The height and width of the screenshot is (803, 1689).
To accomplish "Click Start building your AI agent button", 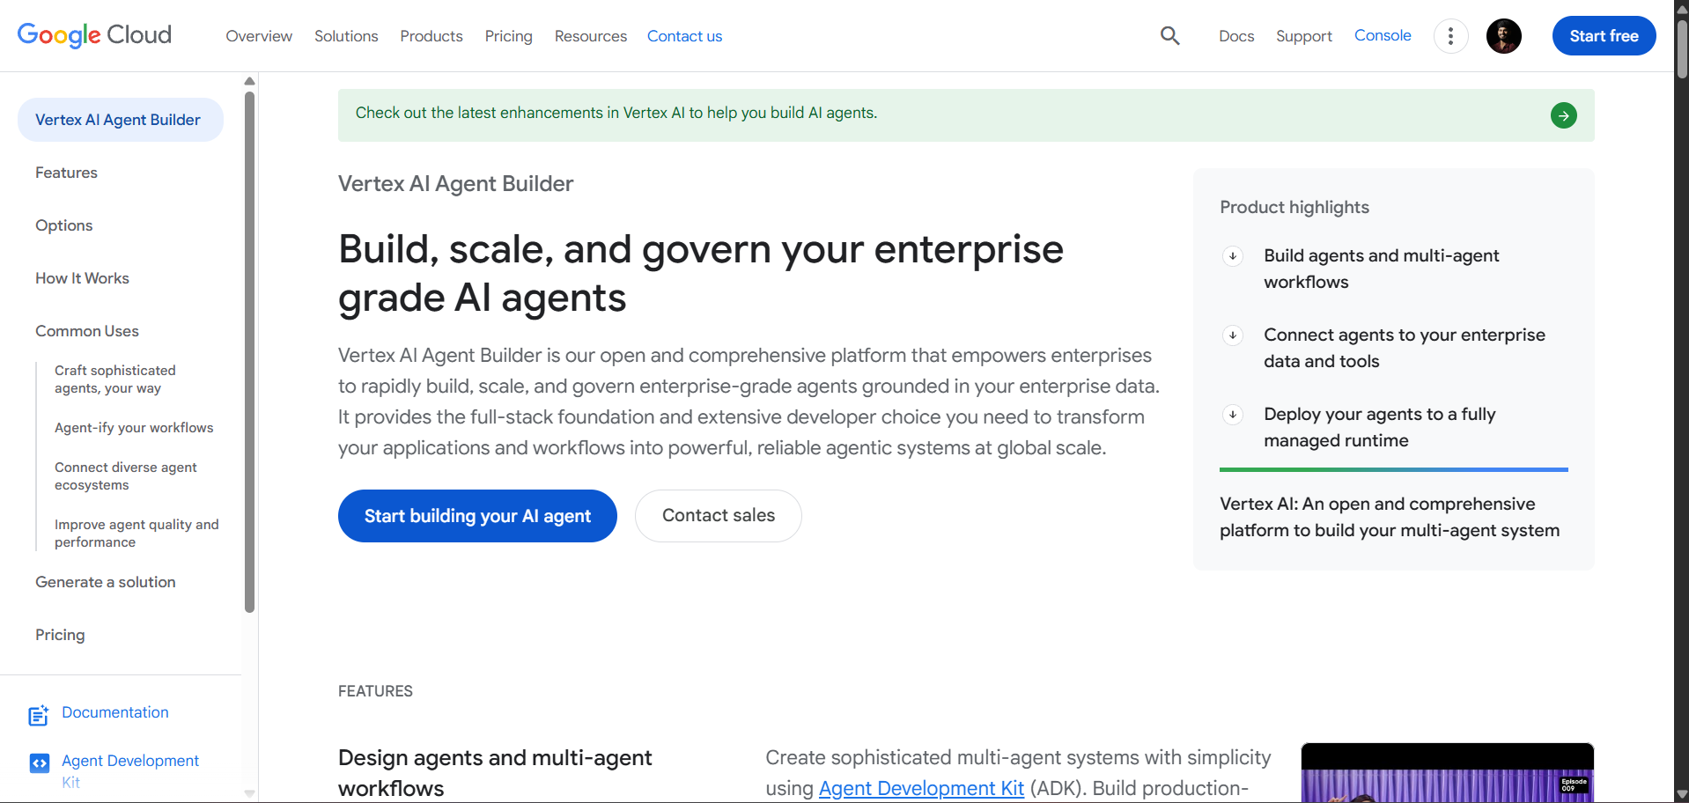I will pyautogui.click(x=477, y=516).
